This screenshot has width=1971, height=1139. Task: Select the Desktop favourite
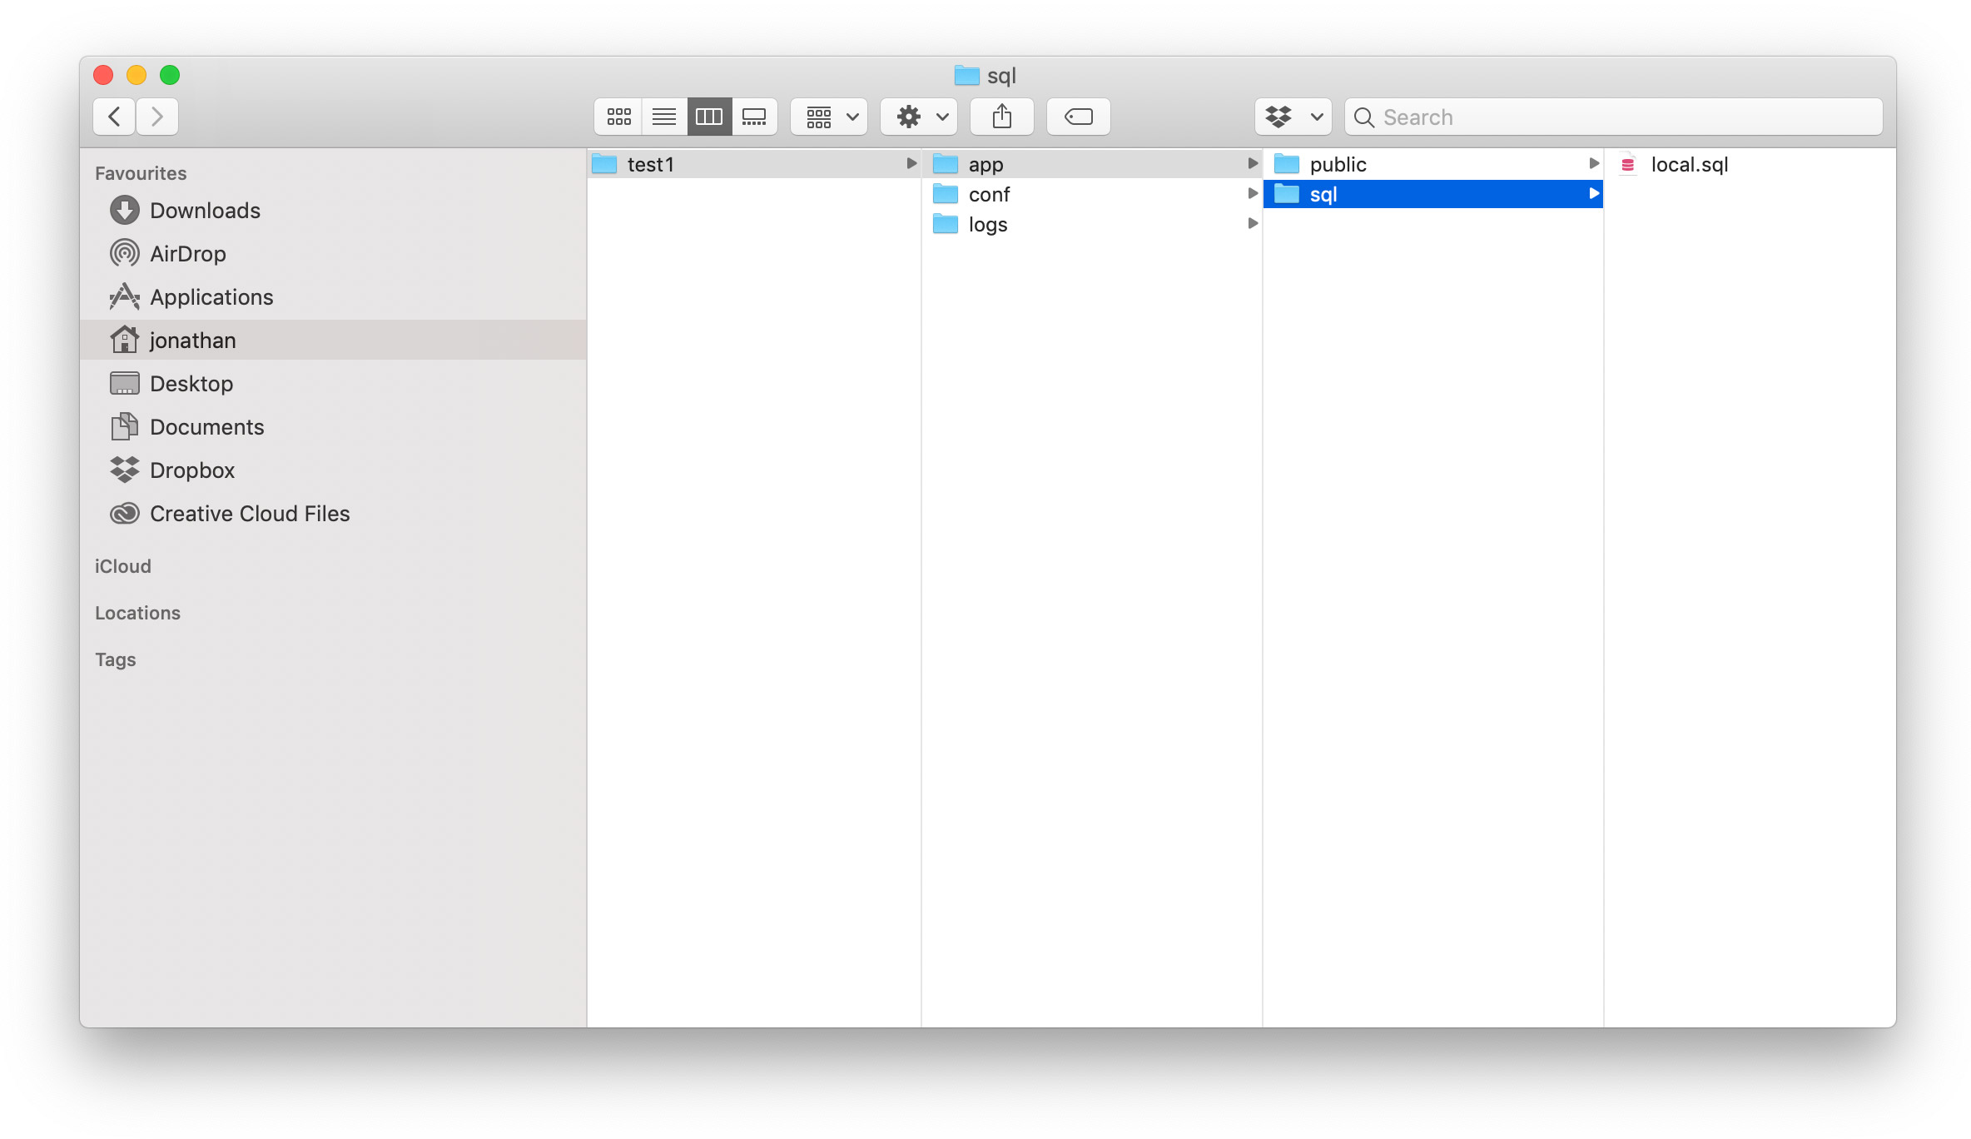pyautogui.click(x=191, y=382)
